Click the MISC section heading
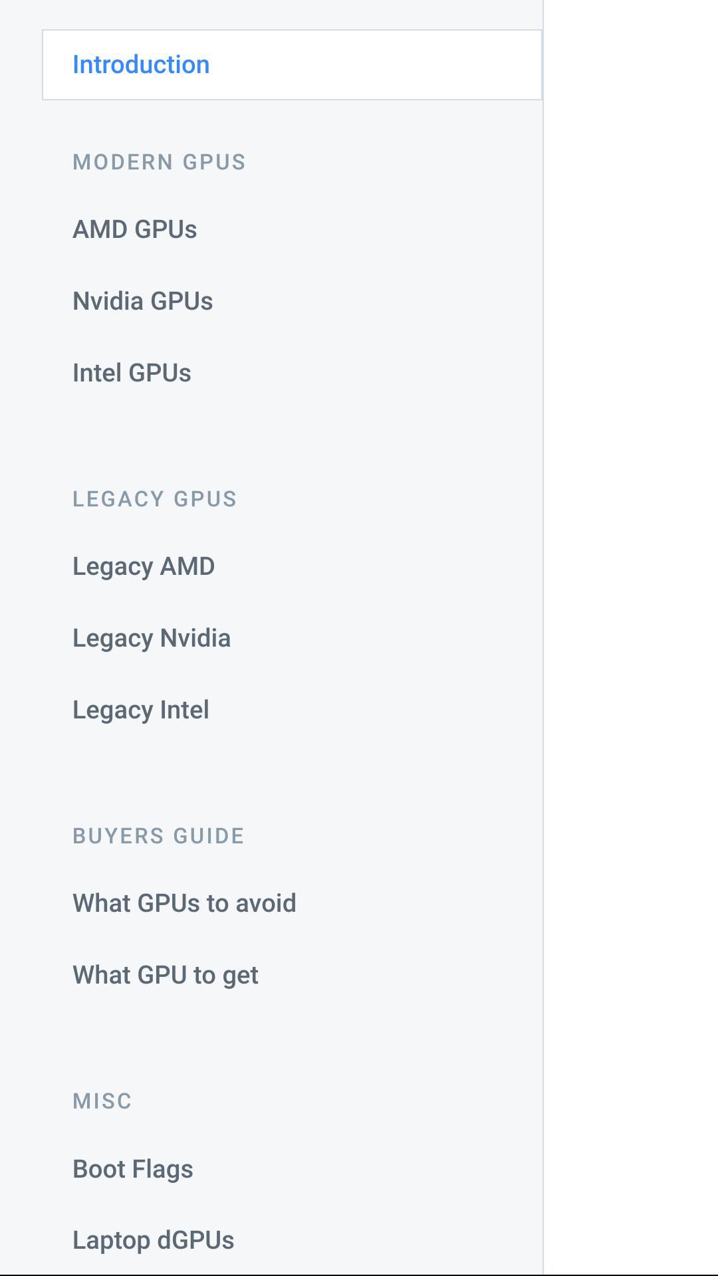This screenshot has height=1276, width=718. point(102,1101)
